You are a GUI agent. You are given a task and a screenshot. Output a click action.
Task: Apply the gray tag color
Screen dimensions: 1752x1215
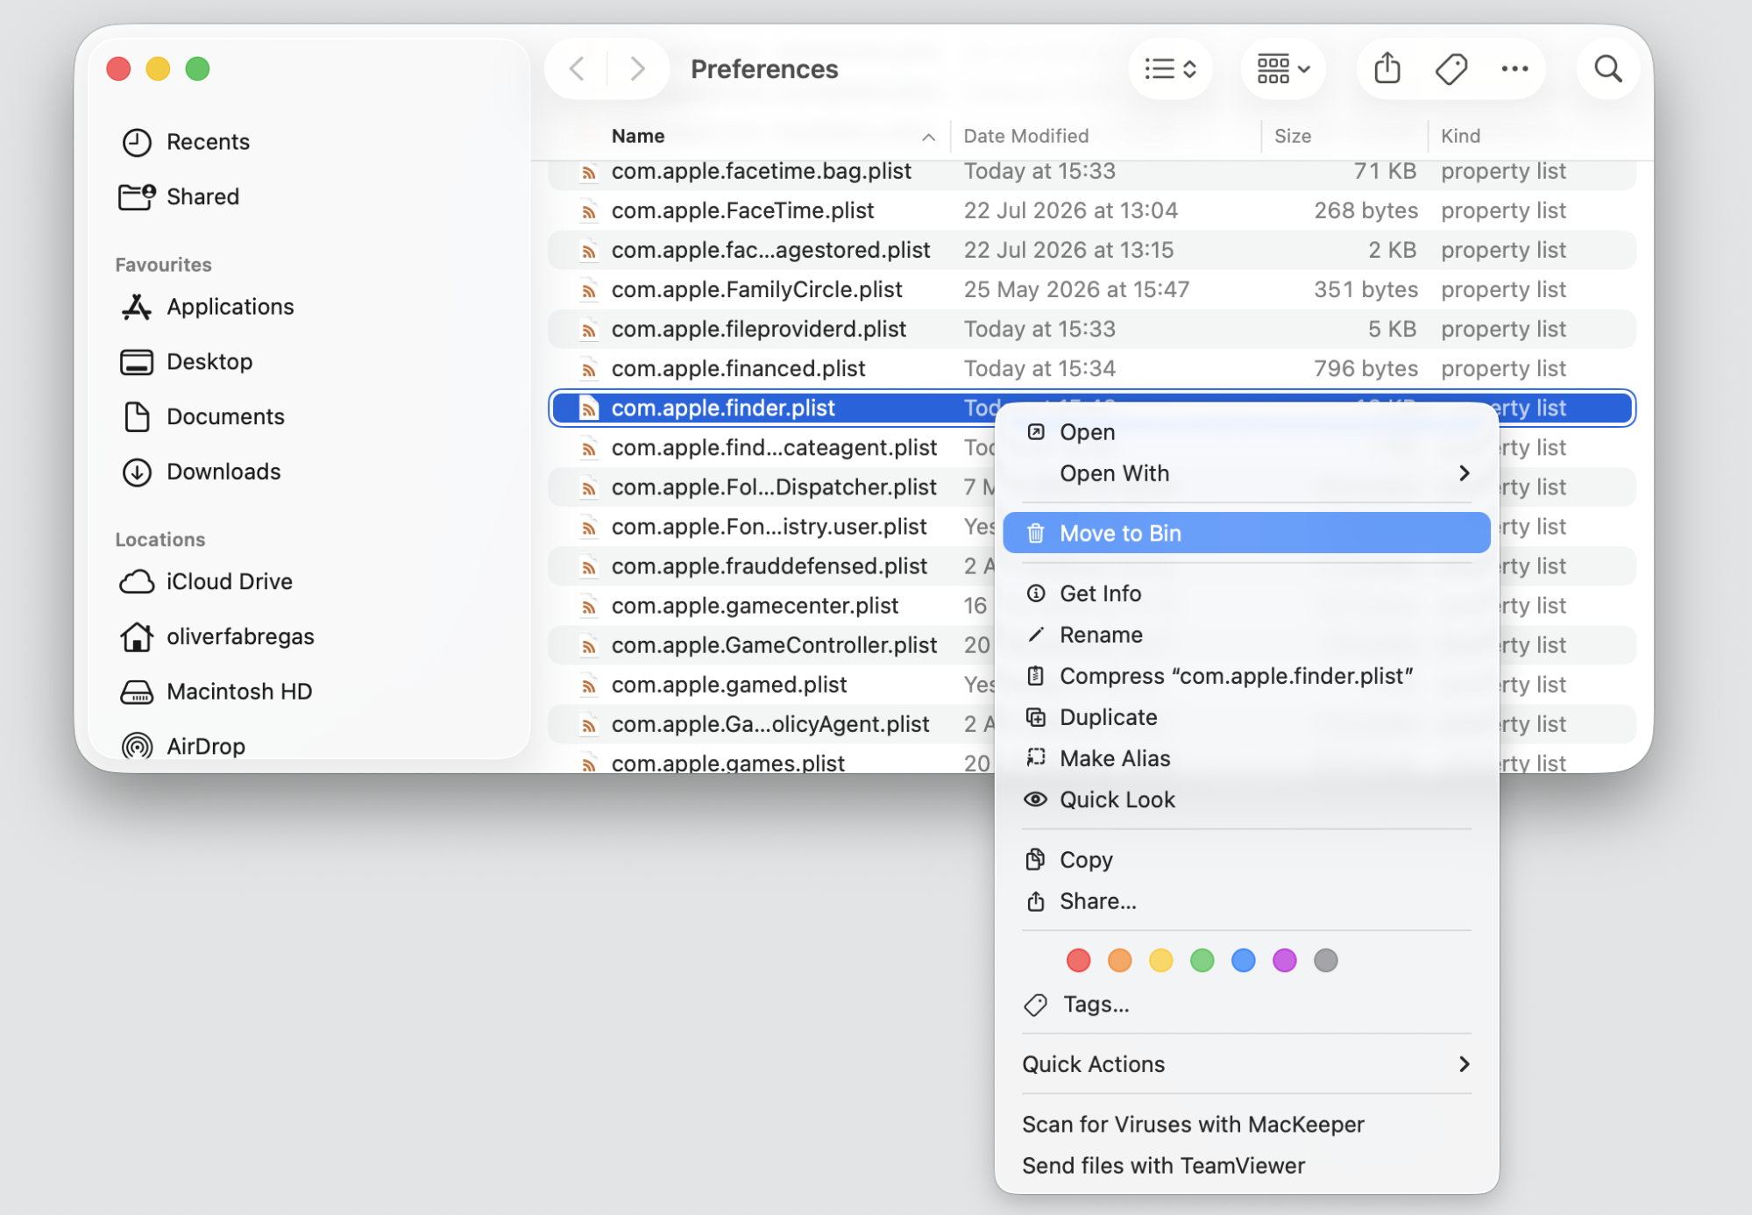coord(1325,961)
